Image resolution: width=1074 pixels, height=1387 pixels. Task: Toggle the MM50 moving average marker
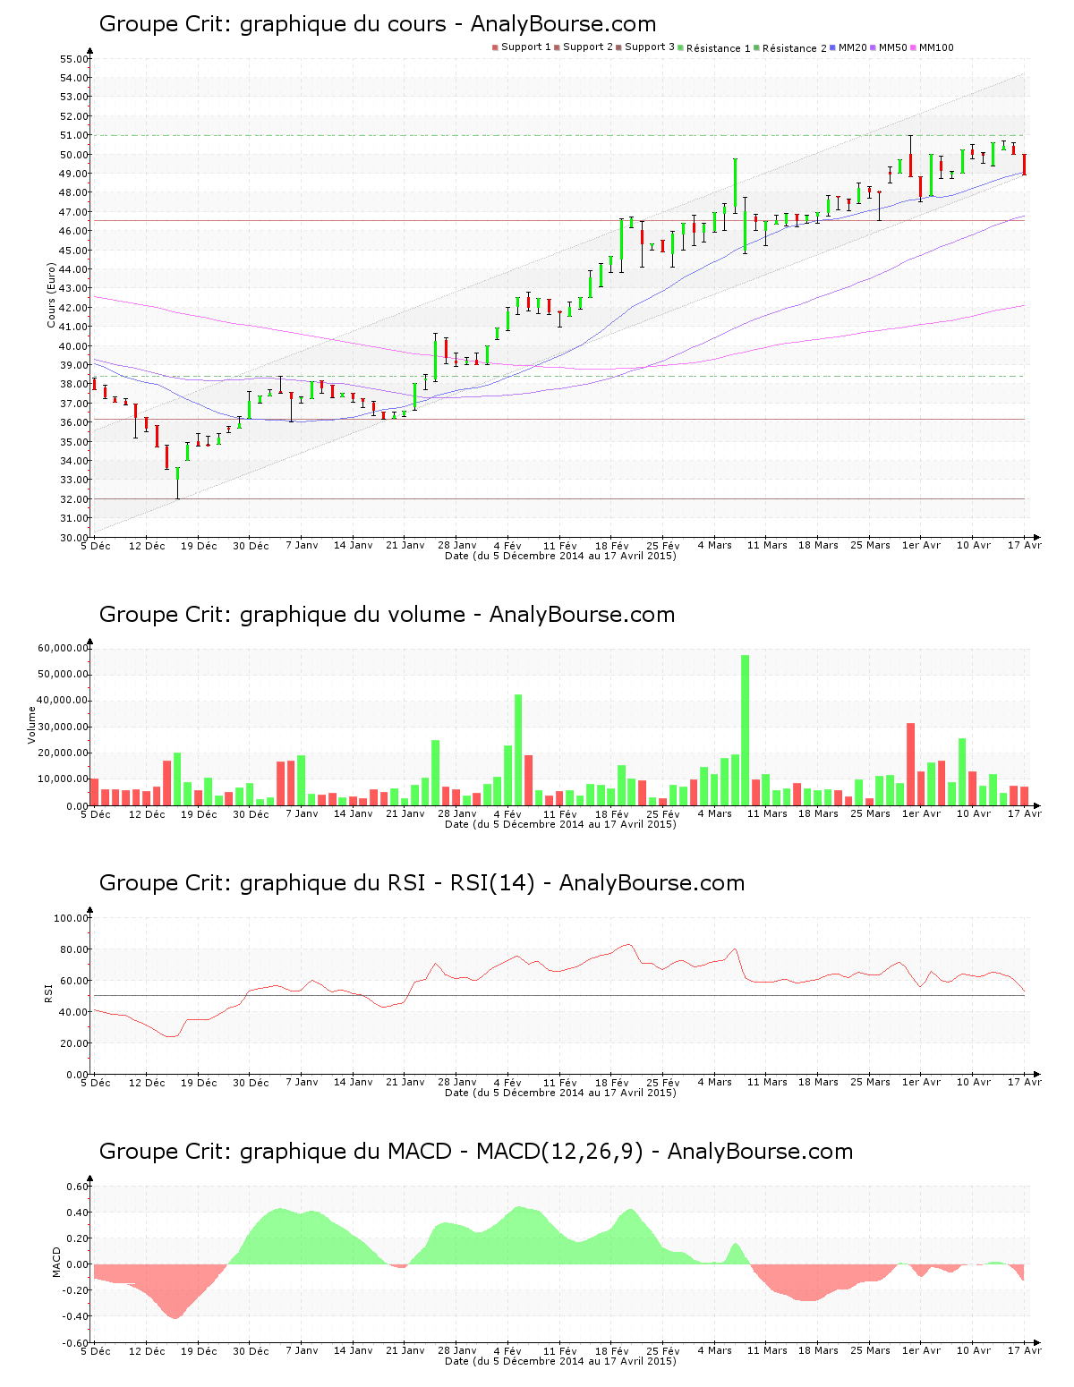pos(875,46)
